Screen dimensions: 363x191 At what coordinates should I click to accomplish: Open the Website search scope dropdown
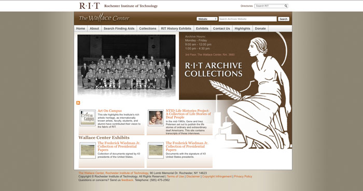click(207, 19)
